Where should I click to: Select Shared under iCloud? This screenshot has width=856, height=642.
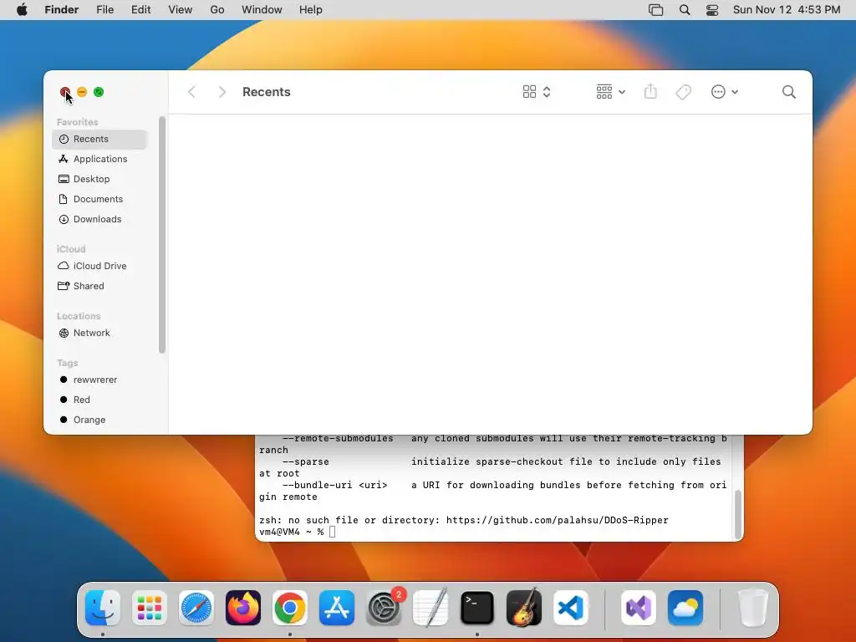pyautogui.click(x=99, y=286)
